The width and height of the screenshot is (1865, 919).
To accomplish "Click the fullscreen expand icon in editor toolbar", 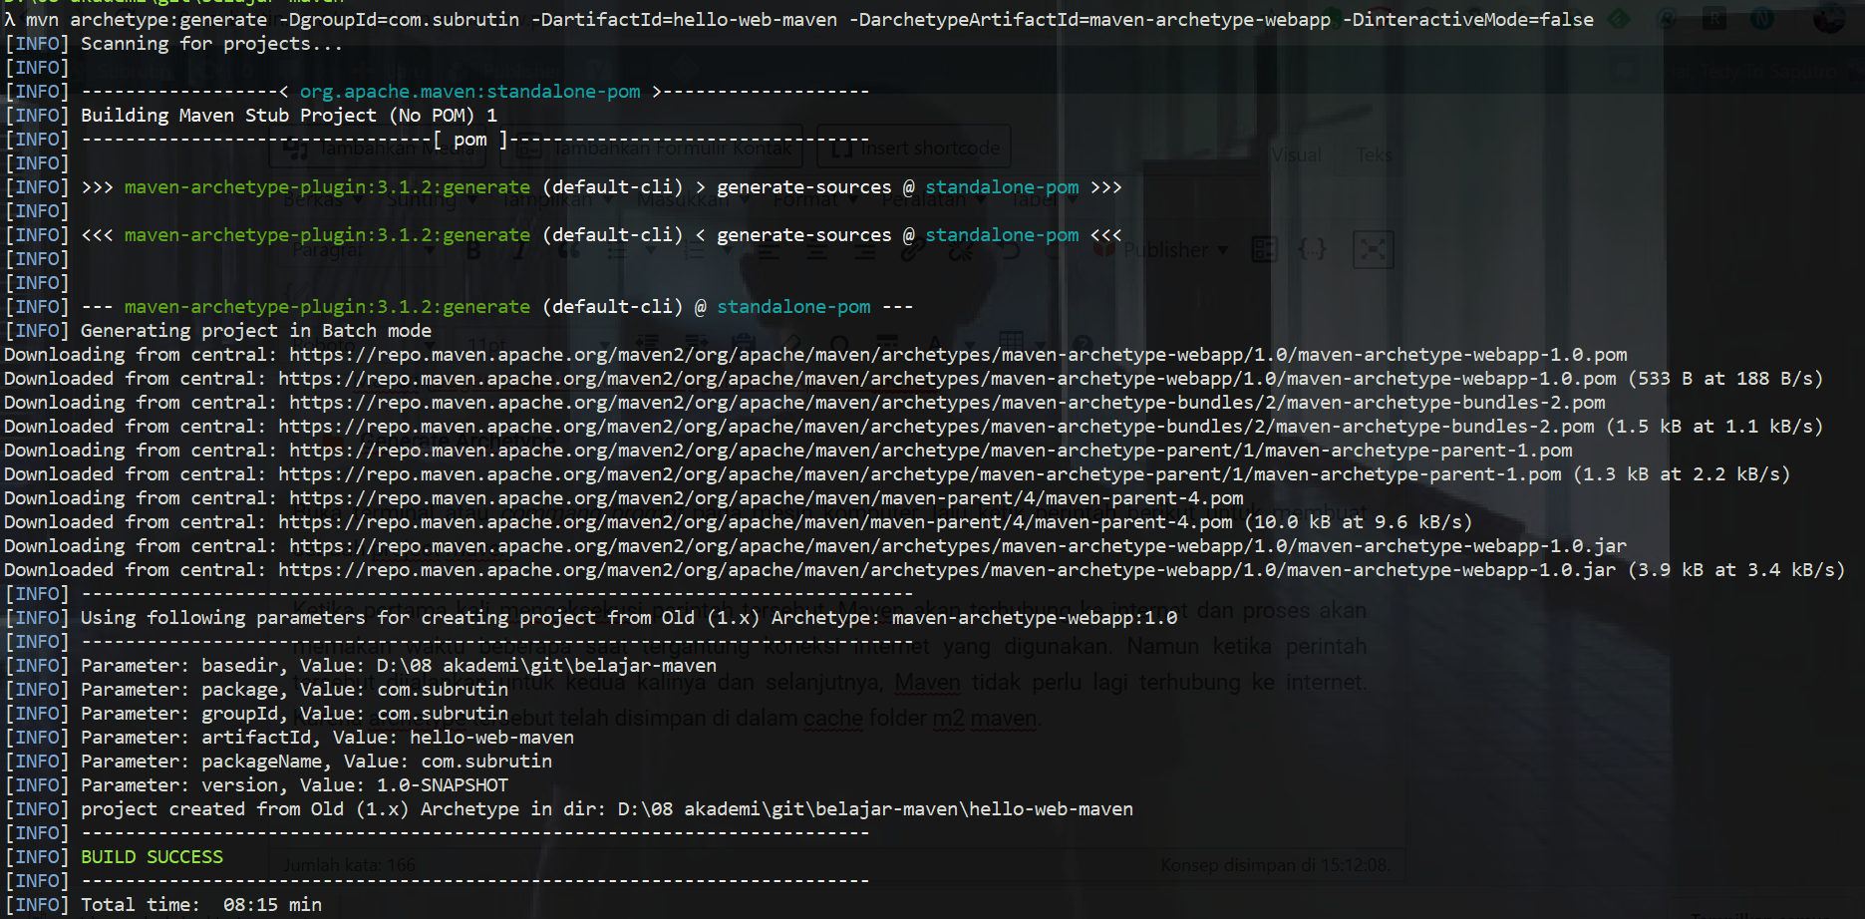I will coord(1373,249).
